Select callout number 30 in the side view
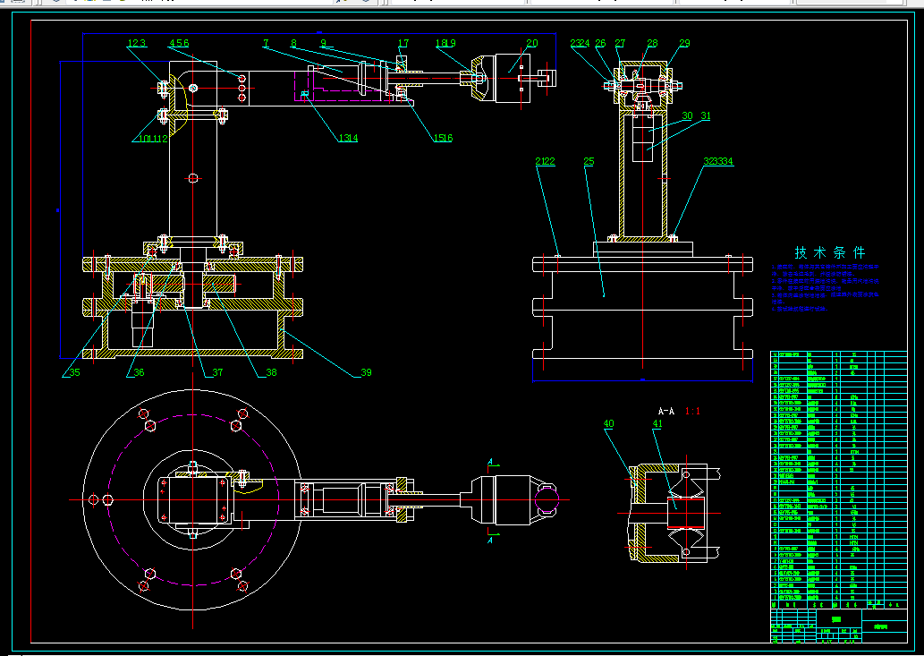This screenshot has width=924, height=656. click(x=687, y=115)
